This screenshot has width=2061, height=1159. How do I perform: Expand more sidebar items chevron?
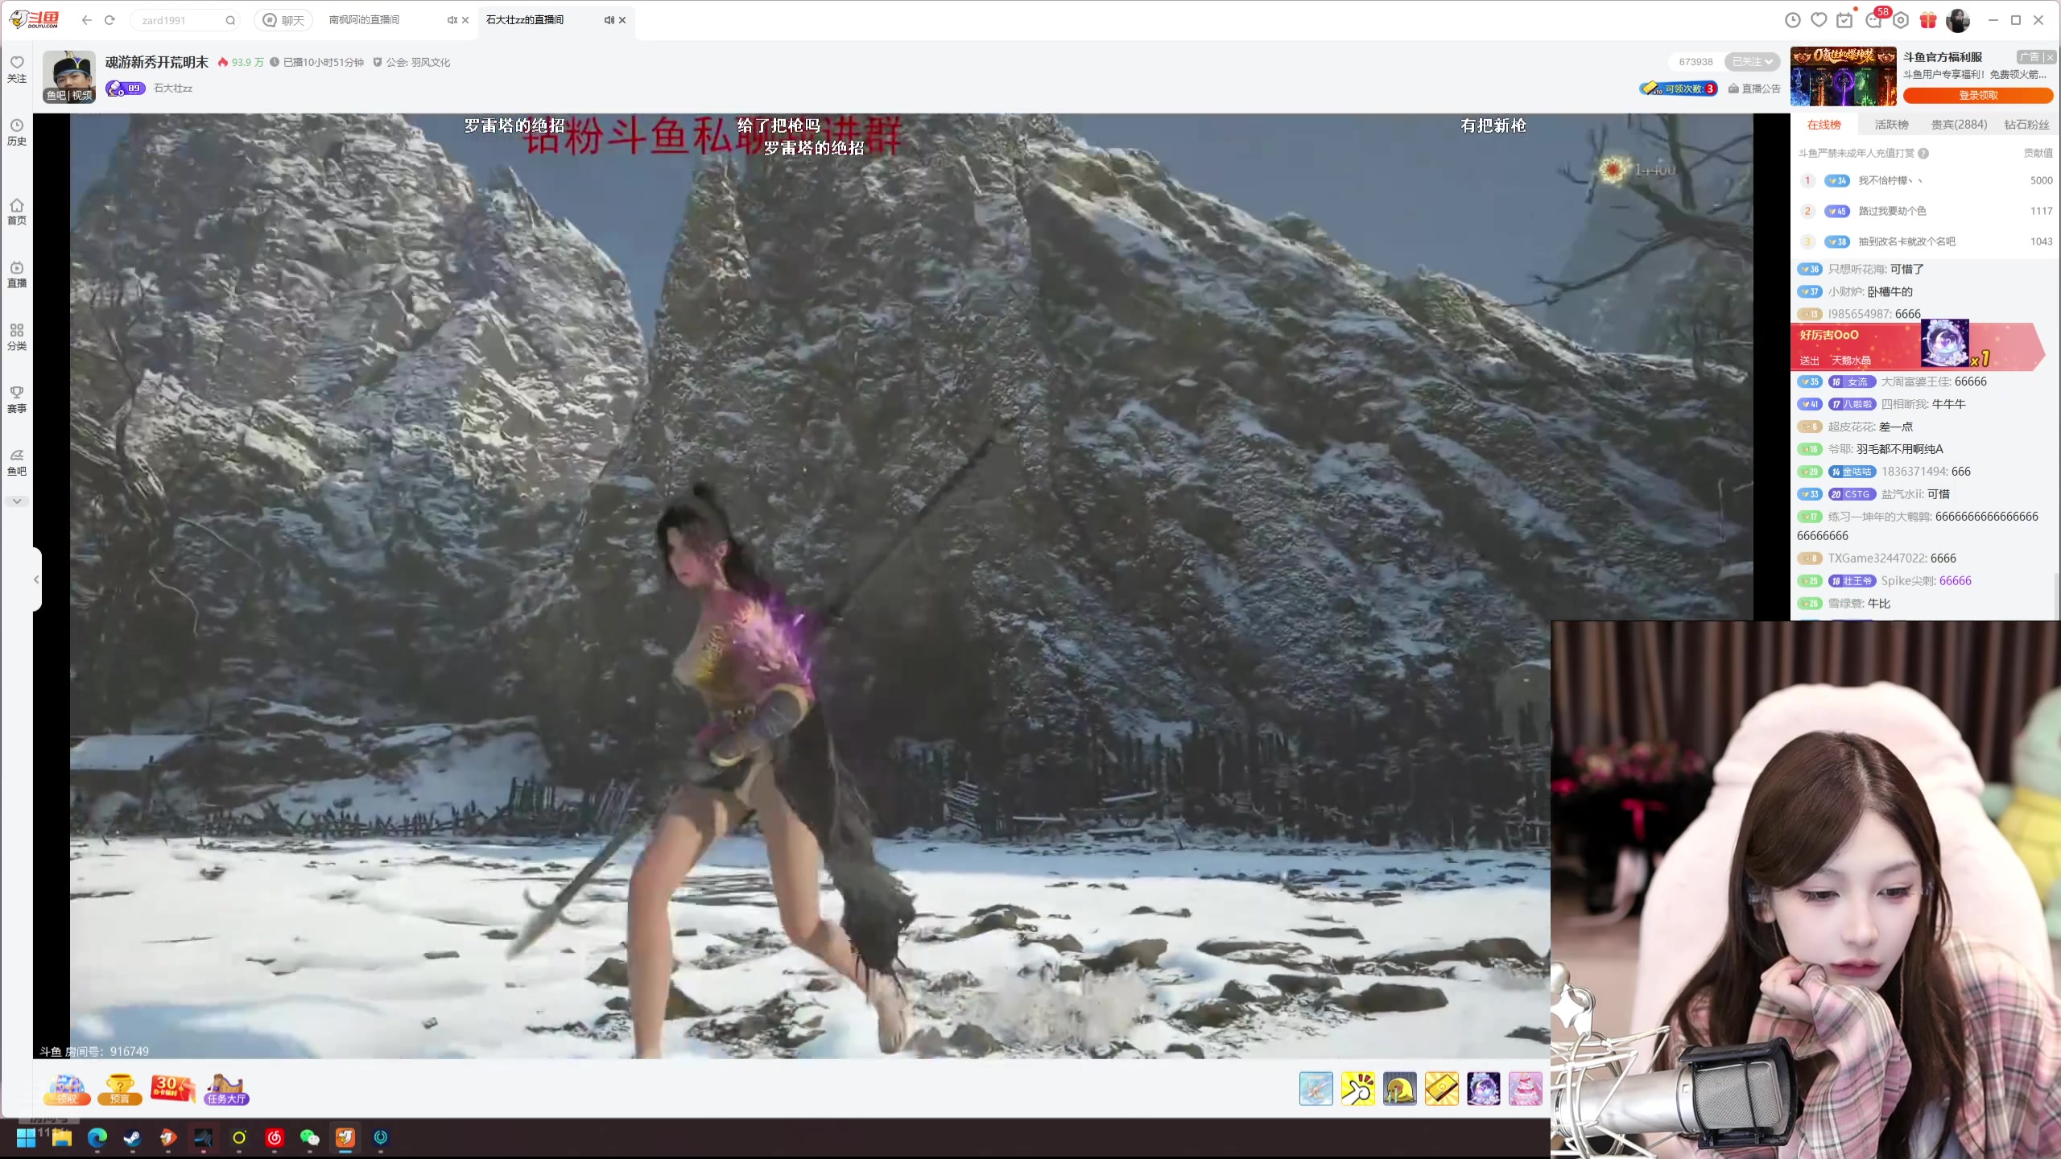click(17, 501)
